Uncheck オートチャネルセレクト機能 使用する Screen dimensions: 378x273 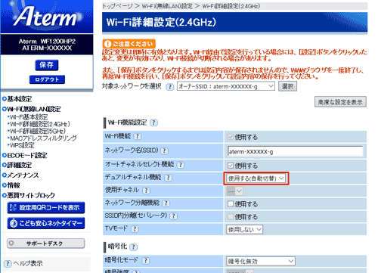[x=231, y=166]
